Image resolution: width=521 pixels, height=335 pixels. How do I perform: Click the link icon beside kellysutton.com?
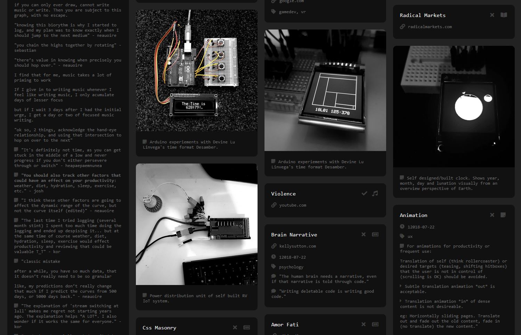274,246
